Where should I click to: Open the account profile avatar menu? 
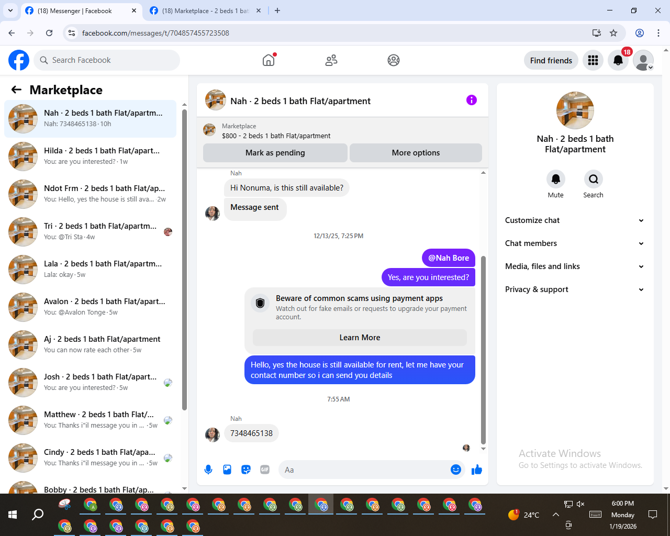coord(643,60)
